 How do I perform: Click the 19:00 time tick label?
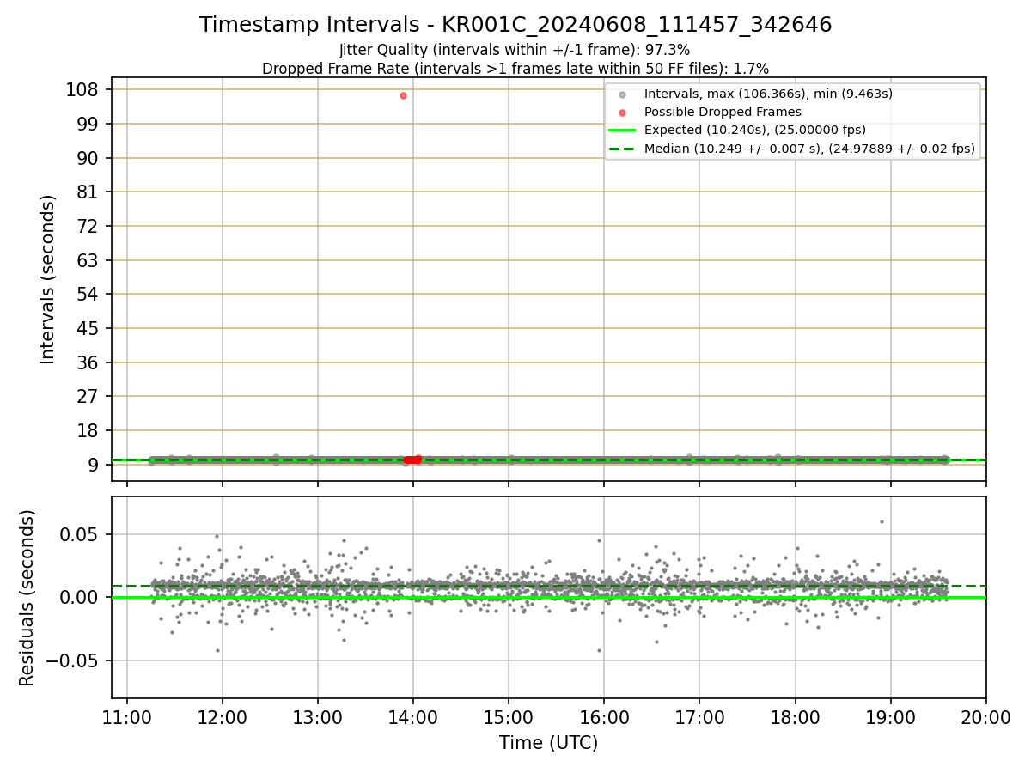(890, 717)
